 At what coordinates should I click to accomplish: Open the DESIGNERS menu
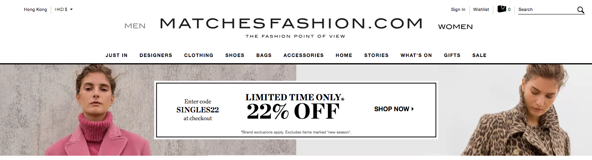coord(156,55)
